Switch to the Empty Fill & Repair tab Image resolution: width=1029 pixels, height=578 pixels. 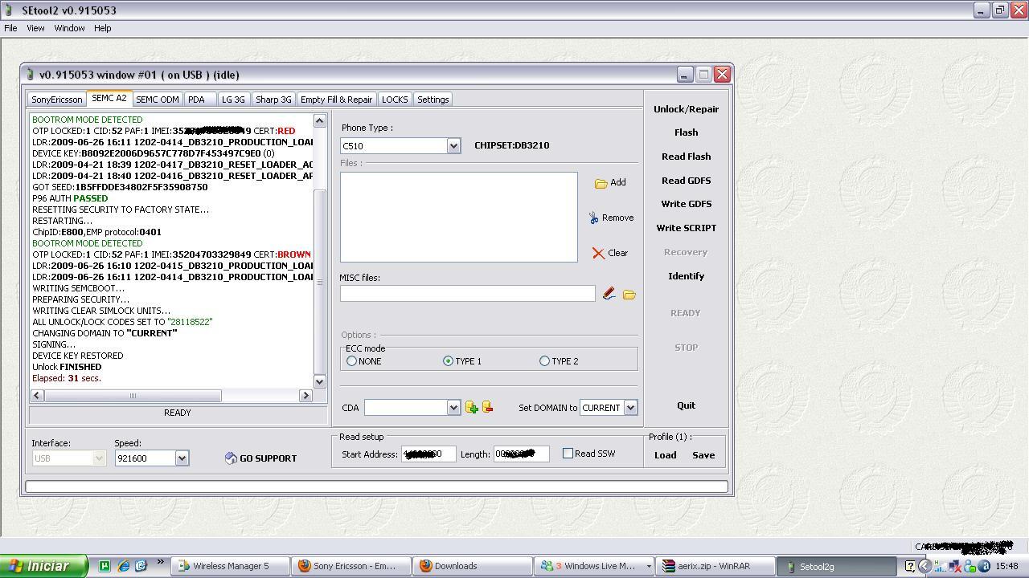336,100
